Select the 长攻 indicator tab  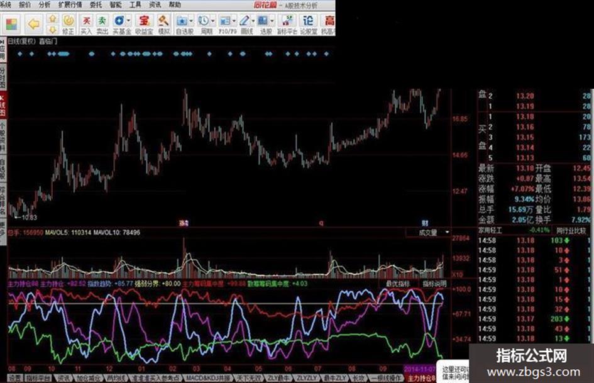click(x=358, y=378)
